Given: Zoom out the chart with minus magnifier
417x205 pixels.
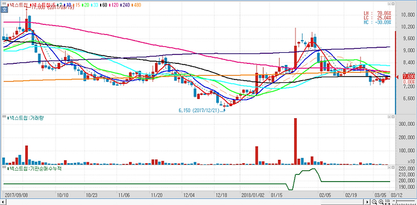Looking at the screenshot, I should (374, 202).
